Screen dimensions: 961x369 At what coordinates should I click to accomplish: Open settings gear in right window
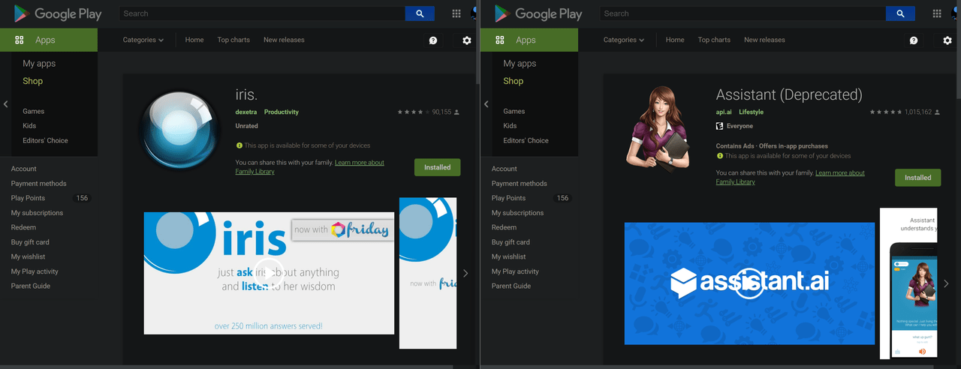click(x=947, y=40)
